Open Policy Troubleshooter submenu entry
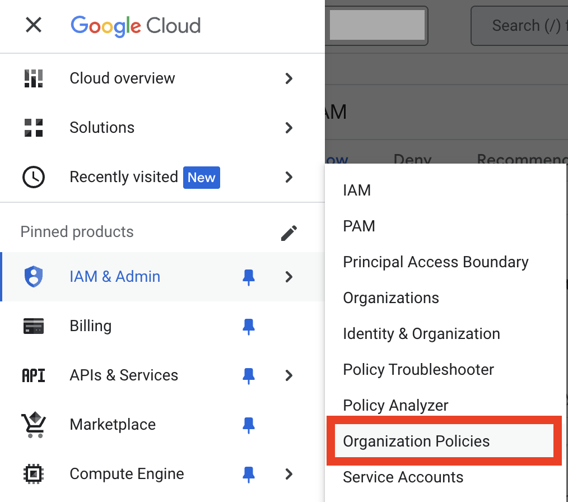568x502 pixels. pos(446,369)
